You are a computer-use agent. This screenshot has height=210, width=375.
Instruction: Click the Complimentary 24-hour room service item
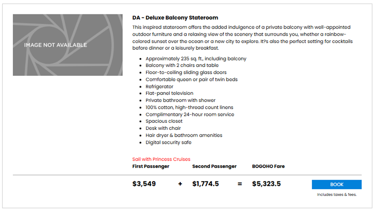click(190, 114)
